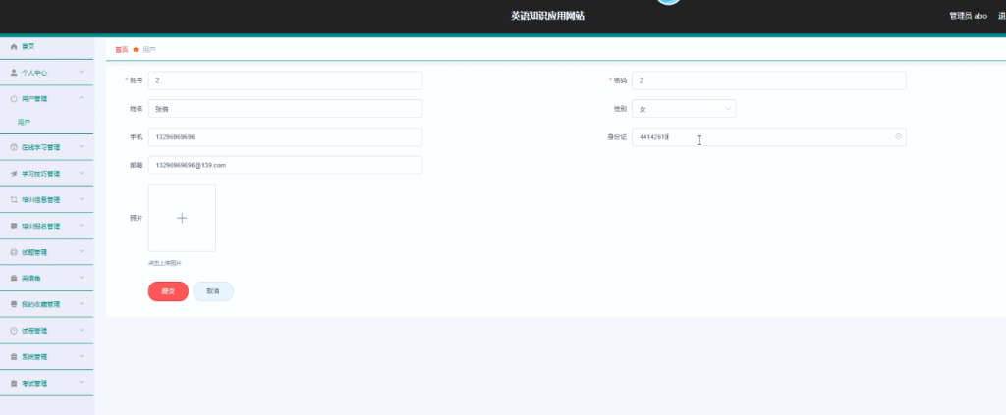Click the 我的收藏管理 sidebar icon
Screen dimensions: 1006x415
point(14,304)
